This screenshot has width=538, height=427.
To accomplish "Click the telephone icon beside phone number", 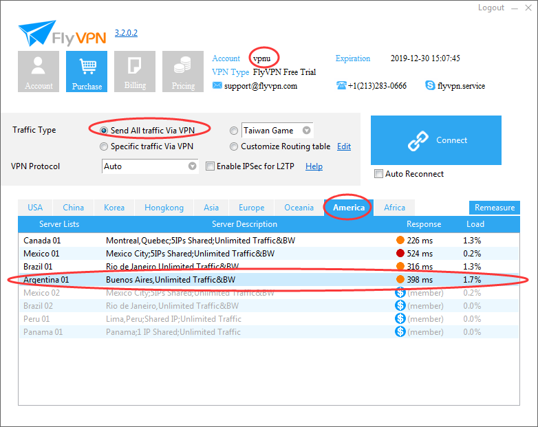I will (341, 85).
